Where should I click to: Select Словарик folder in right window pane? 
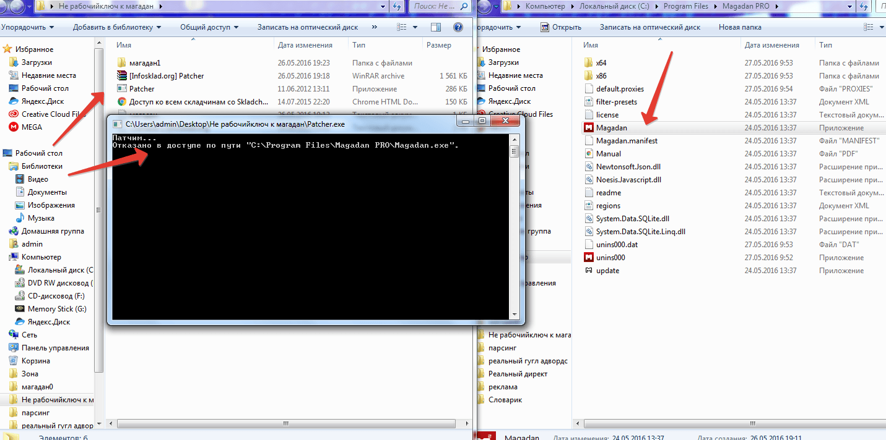point(500,399)
